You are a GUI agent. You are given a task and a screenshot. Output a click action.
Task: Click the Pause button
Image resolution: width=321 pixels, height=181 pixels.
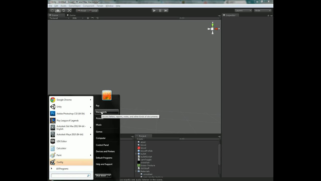tap(160, 11)
